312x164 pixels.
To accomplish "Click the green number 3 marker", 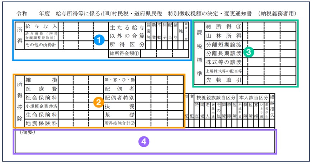I will point(248,52).
